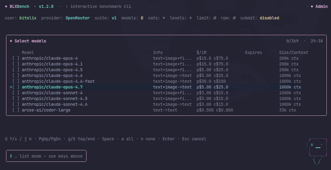Select the arcee-ai/coder-large model name
This screenshot has height=170, width=331.
pos(46,110)
